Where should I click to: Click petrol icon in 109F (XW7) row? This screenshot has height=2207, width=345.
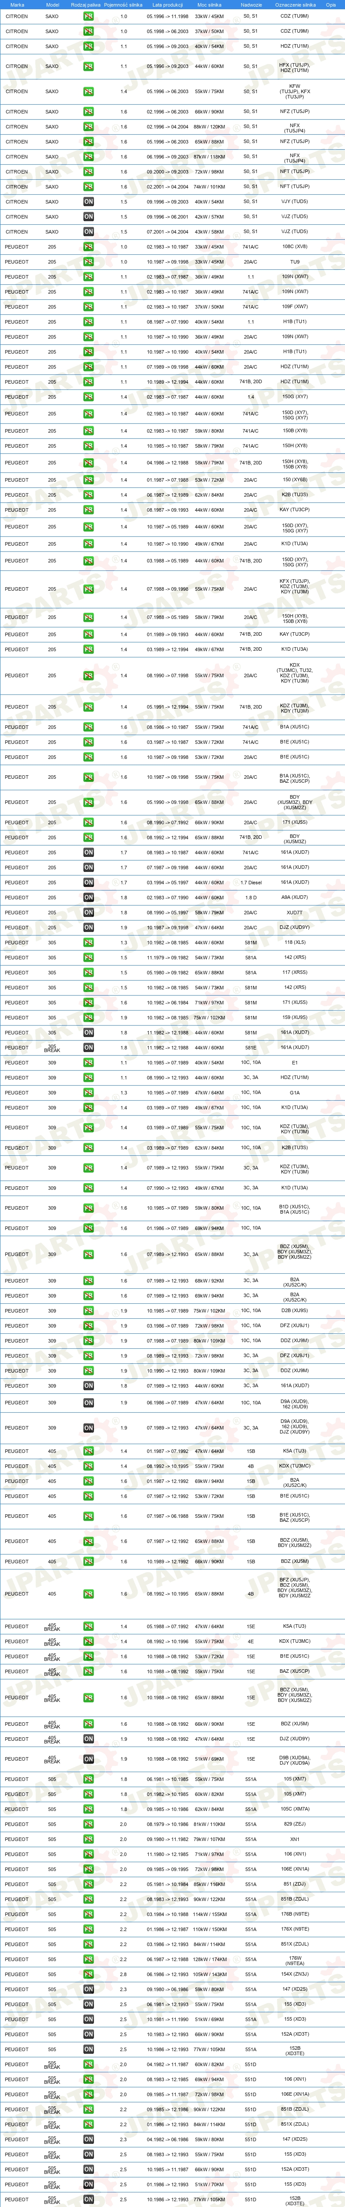[88, 307]
